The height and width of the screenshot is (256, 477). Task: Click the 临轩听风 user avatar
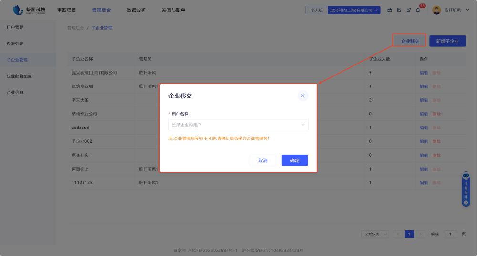tap(436, 10)
